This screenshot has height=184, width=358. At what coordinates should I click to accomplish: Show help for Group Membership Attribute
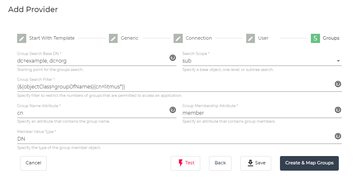(338, 110)
